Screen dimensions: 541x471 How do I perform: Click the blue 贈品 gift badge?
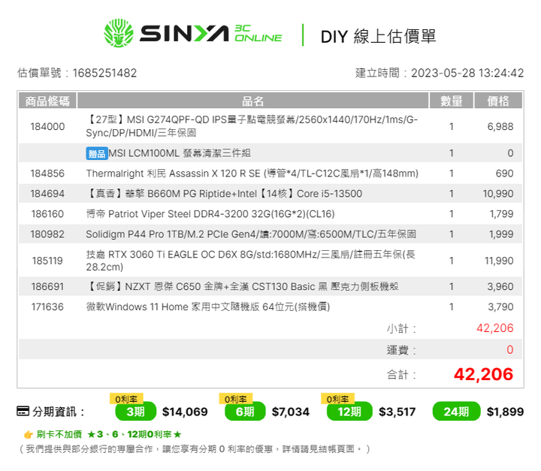click(x=97, y=153)
